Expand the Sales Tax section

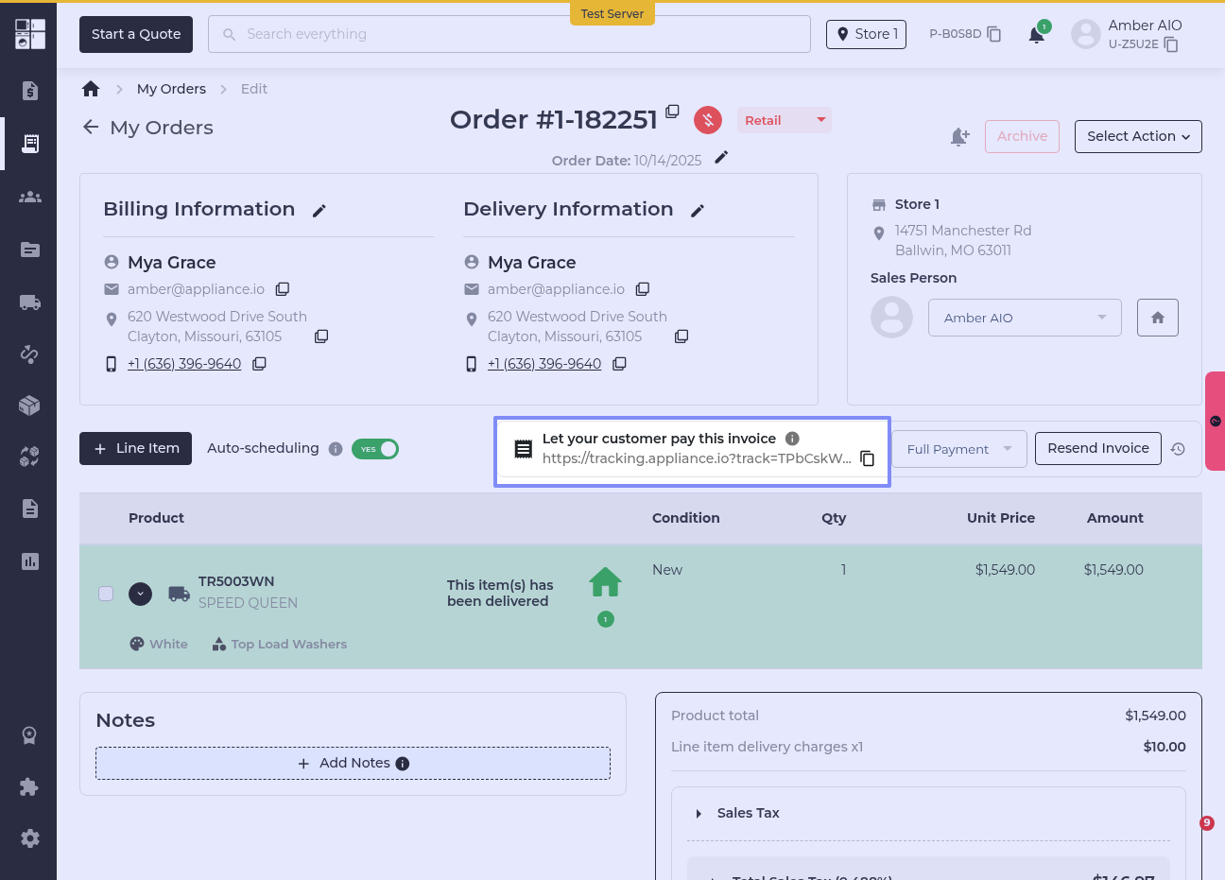[699, 814]
